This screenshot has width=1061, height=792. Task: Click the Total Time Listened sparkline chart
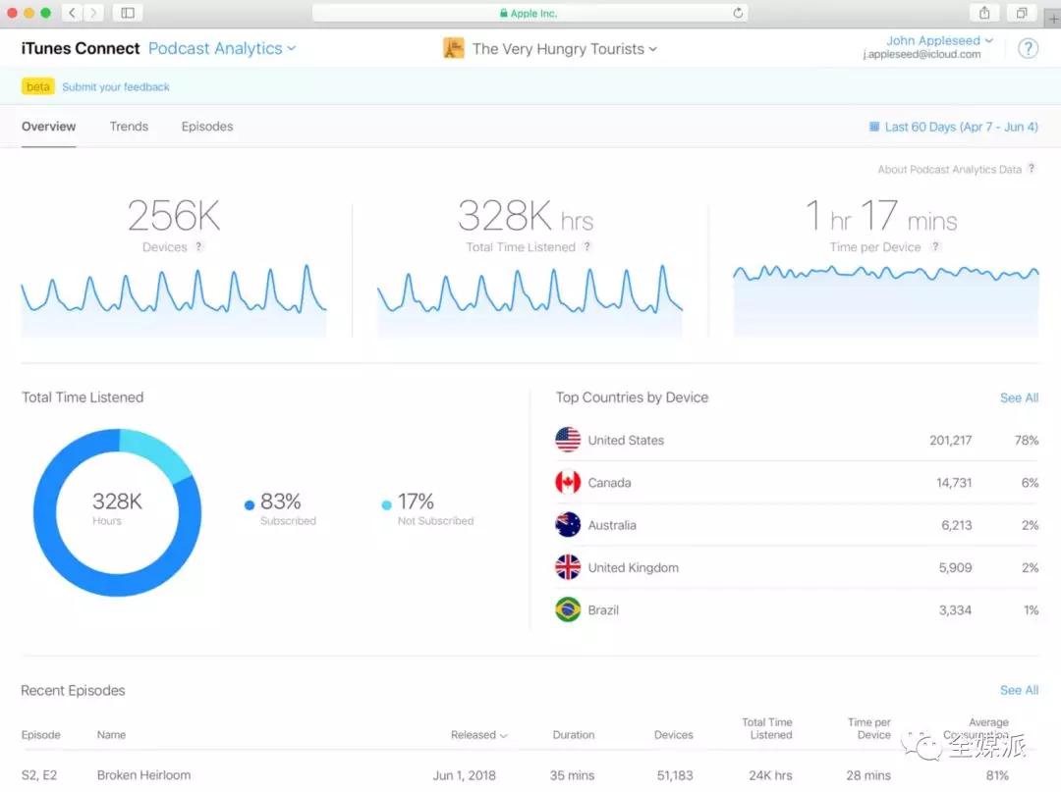point(530,300)
